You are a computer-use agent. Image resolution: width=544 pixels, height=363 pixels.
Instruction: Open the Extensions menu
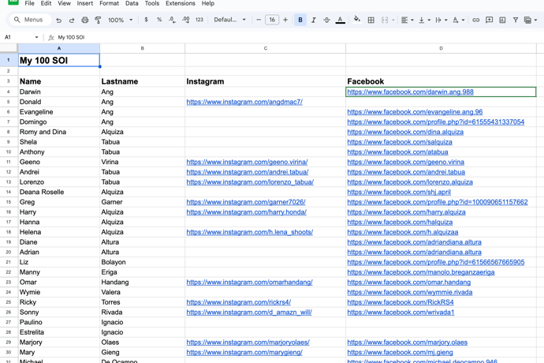point(181,3)
